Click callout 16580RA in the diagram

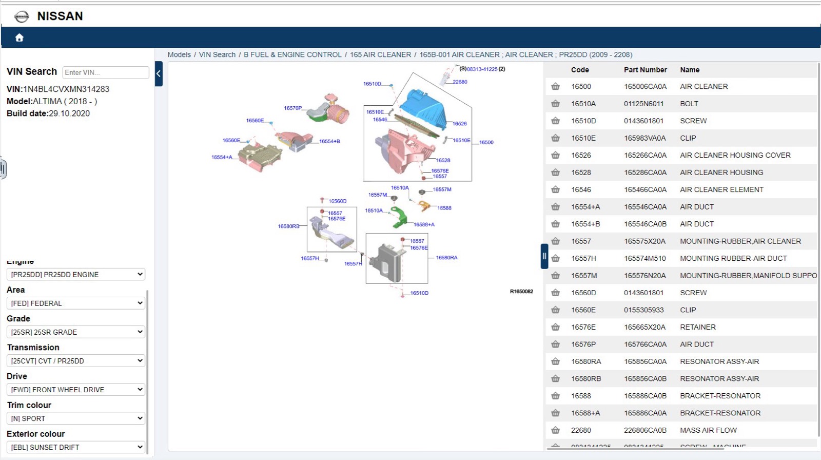pyautogui.click(x=447, y=258)
